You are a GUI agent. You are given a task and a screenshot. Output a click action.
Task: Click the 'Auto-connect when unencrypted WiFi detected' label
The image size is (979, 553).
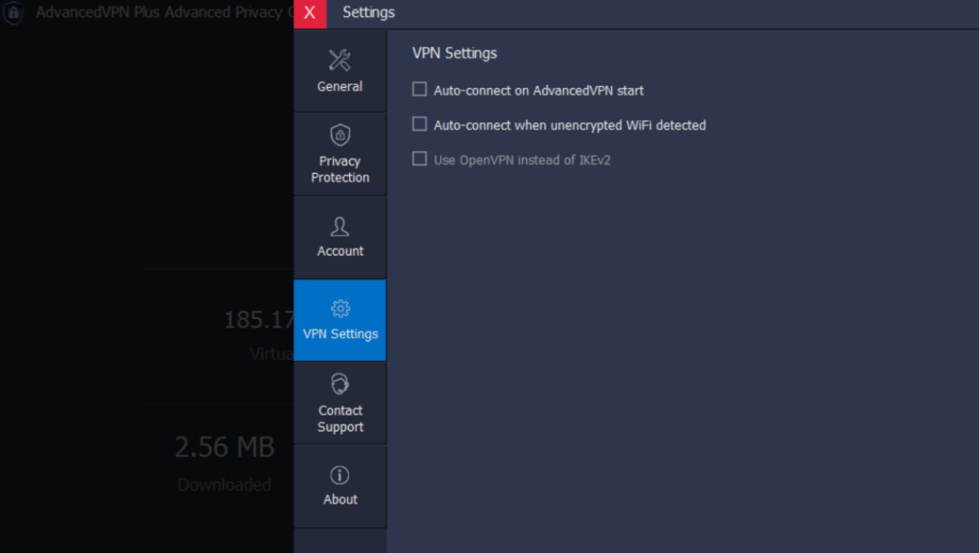click(x=570, y=125)
